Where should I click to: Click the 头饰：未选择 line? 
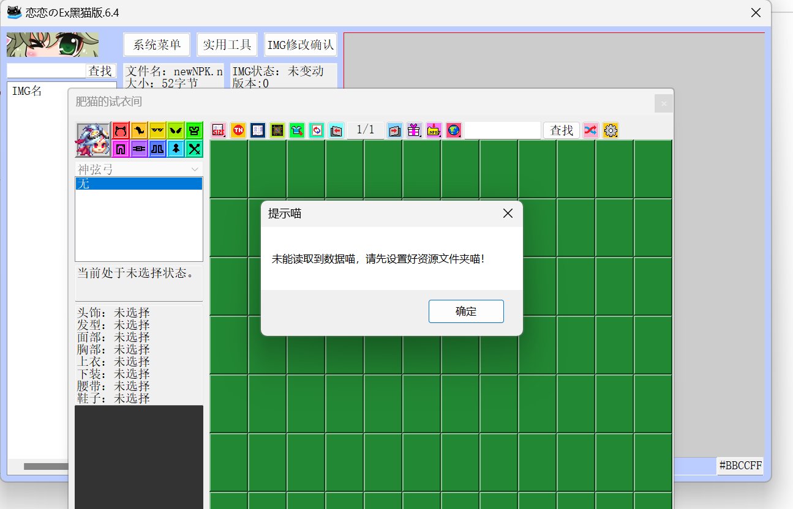tap(113, 313)
